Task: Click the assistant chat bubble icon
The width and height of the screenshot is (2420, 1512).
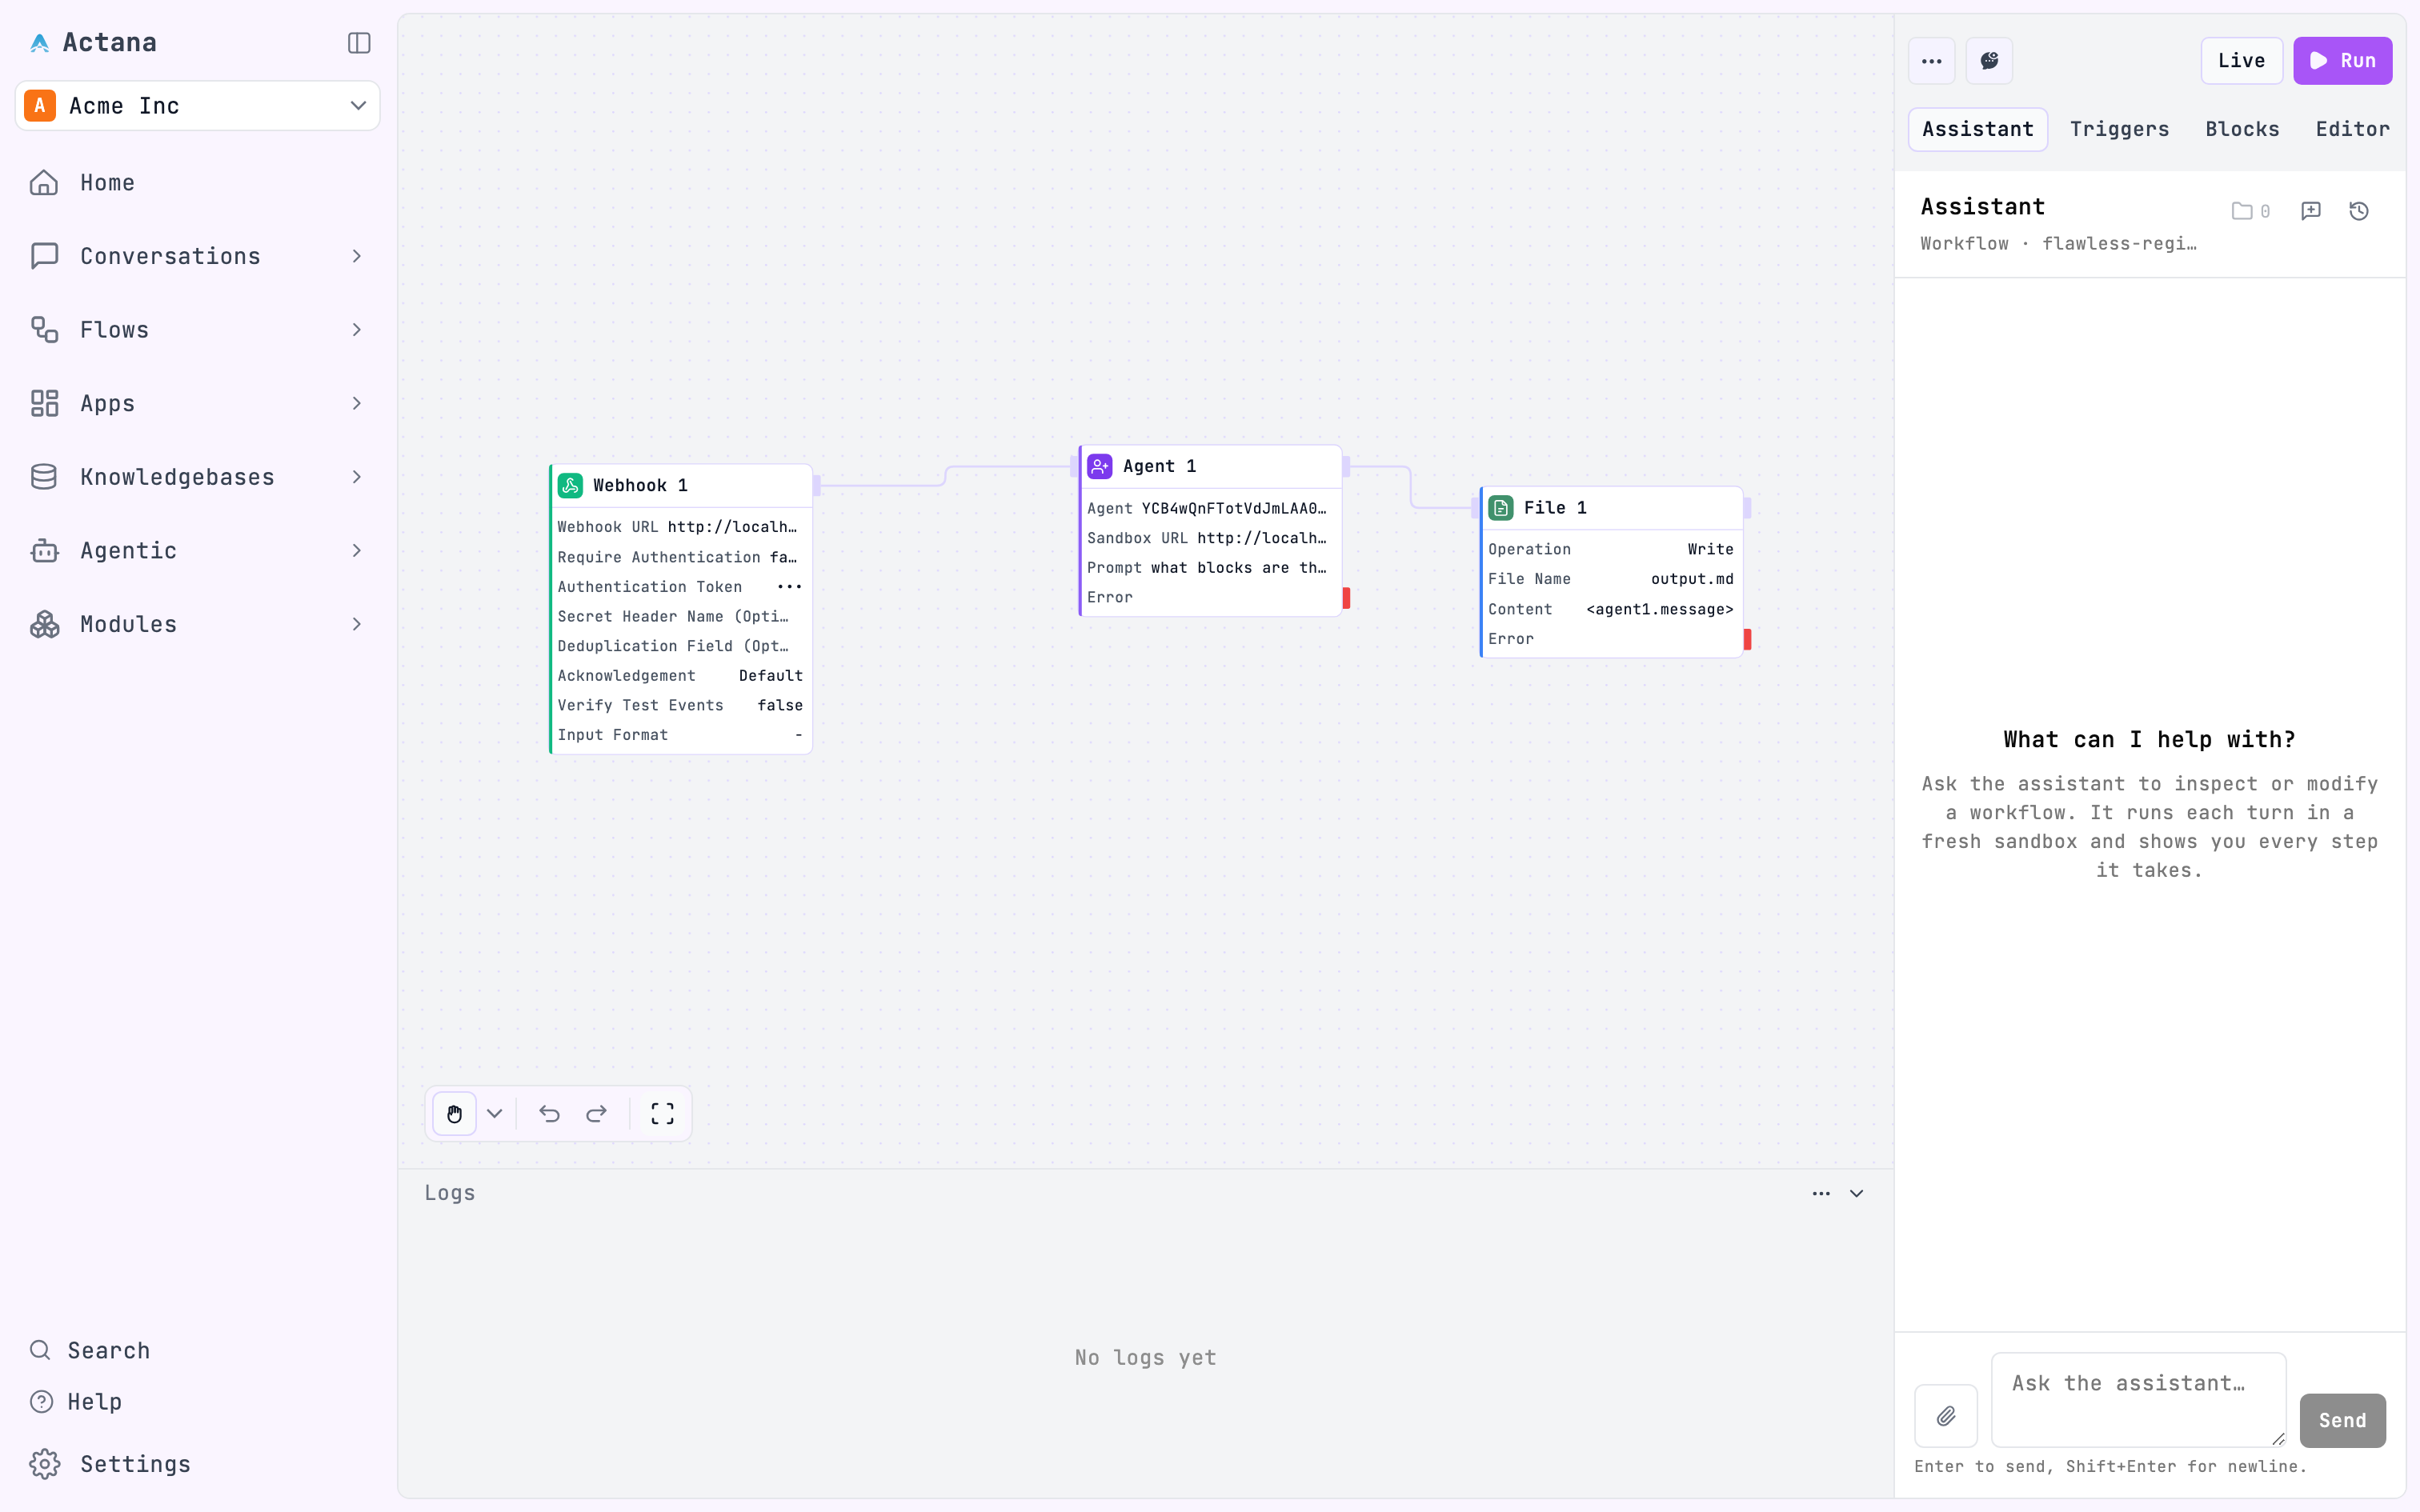Action: (x=1989, y=61)
